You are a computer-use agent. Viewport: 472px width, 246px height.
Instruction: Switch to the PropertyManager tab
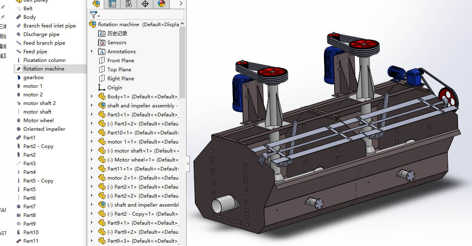(112, 4)
